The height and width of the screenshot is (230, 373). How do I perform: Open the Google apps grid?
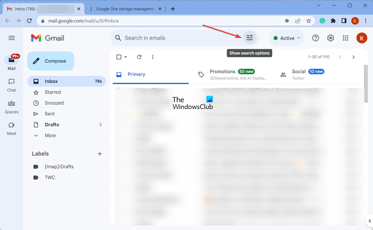tap(345, 38)
